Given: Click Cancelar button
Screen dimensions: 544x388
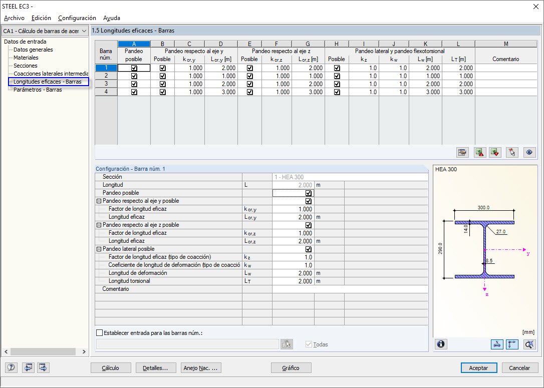Looking at the screenshot, I should click(x=519, y=368).
